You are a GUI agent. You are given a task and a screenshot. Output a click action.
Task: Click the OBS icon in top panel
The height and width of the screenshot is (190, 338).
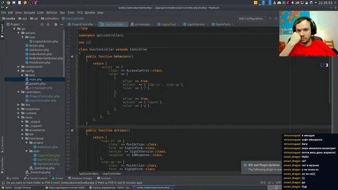tap(31, 3)
